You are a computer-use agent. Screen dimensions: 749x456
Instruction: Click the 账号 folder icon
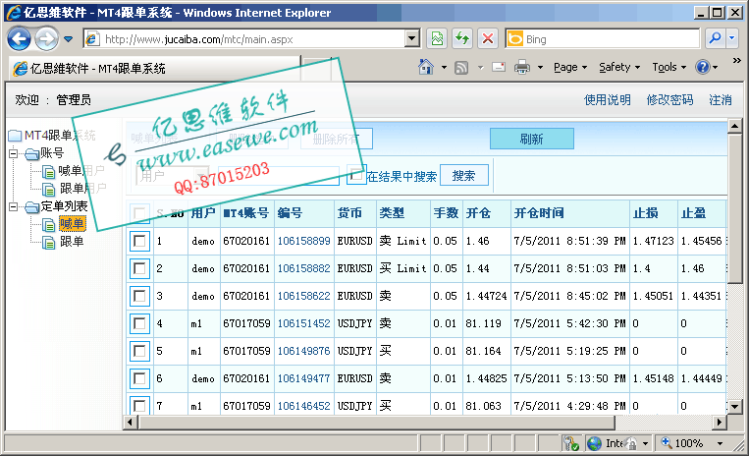[x=32, y=154]
